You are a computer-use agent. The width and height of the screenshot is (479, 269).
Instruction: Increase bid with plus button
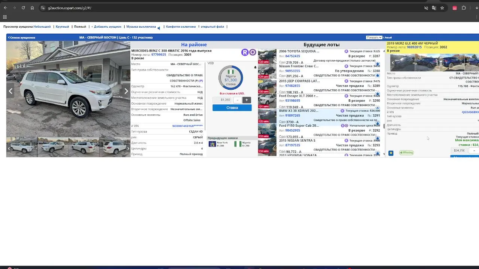247,100
